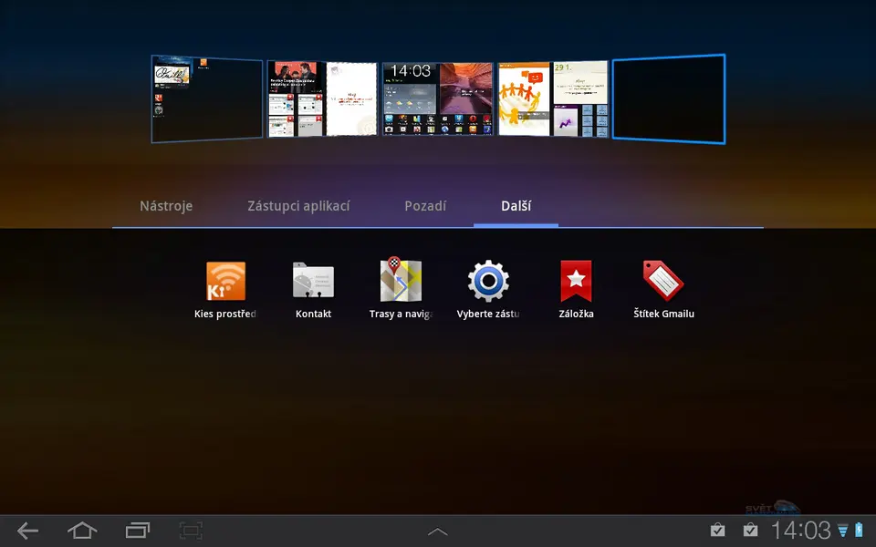Switch to the Nástroje tab

166,206
